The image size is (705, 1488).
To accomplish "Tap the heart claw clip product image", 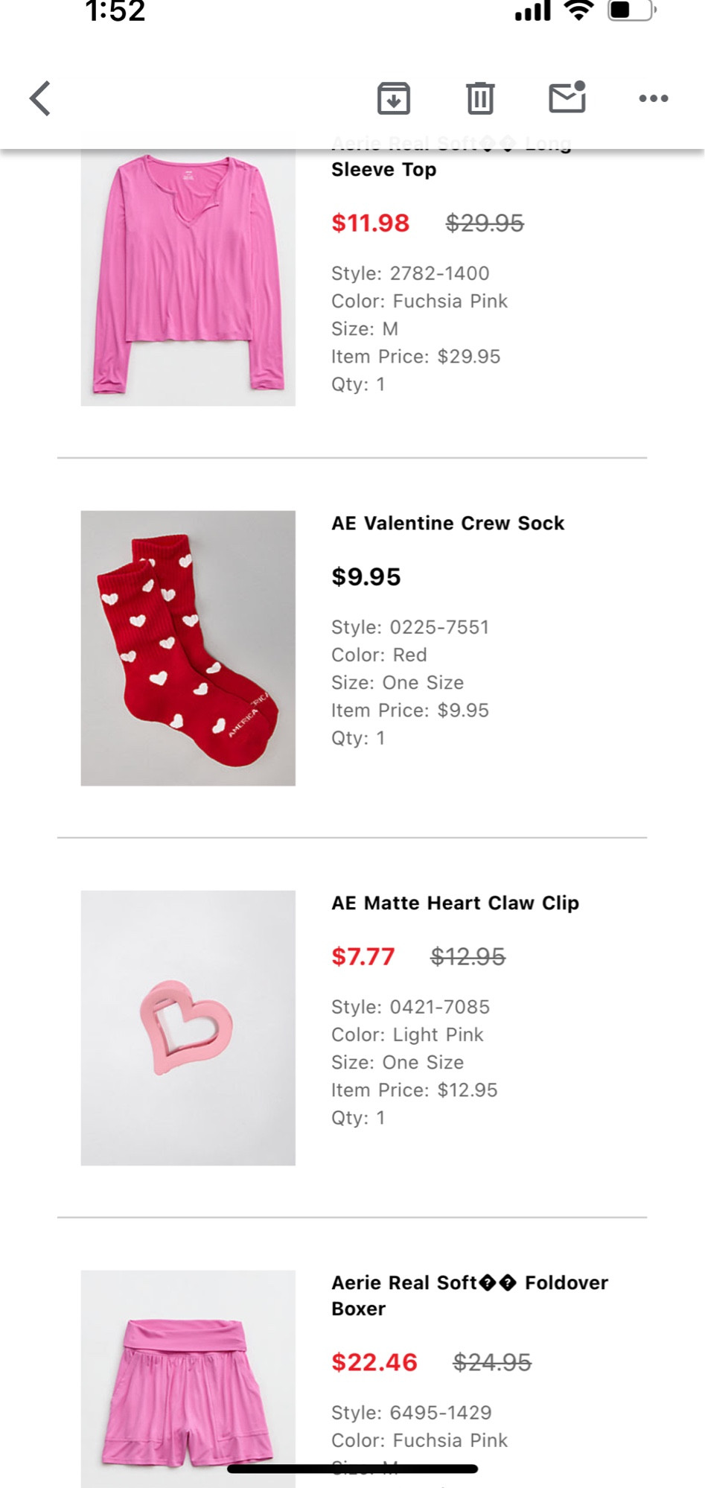I will (x=188, y=1028).
